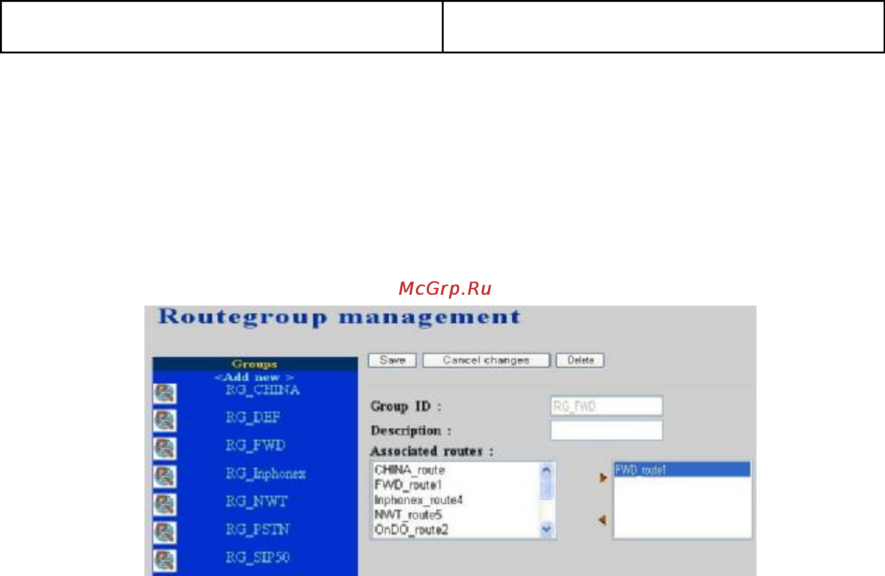Open the RG_PSTN group
Viewport: 885px width, 576px height.
257,530
